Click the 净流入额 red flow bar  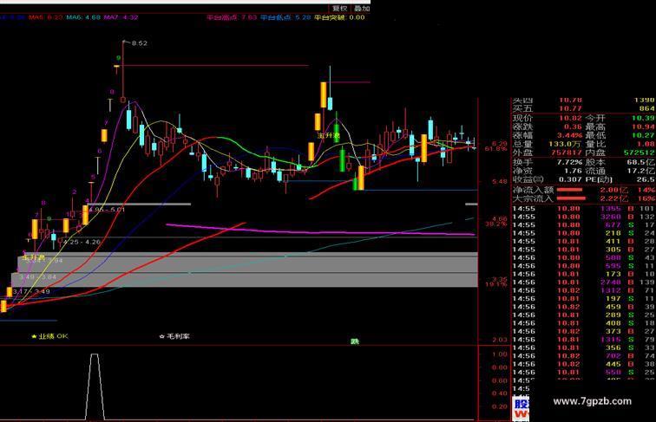pos(569,190)
